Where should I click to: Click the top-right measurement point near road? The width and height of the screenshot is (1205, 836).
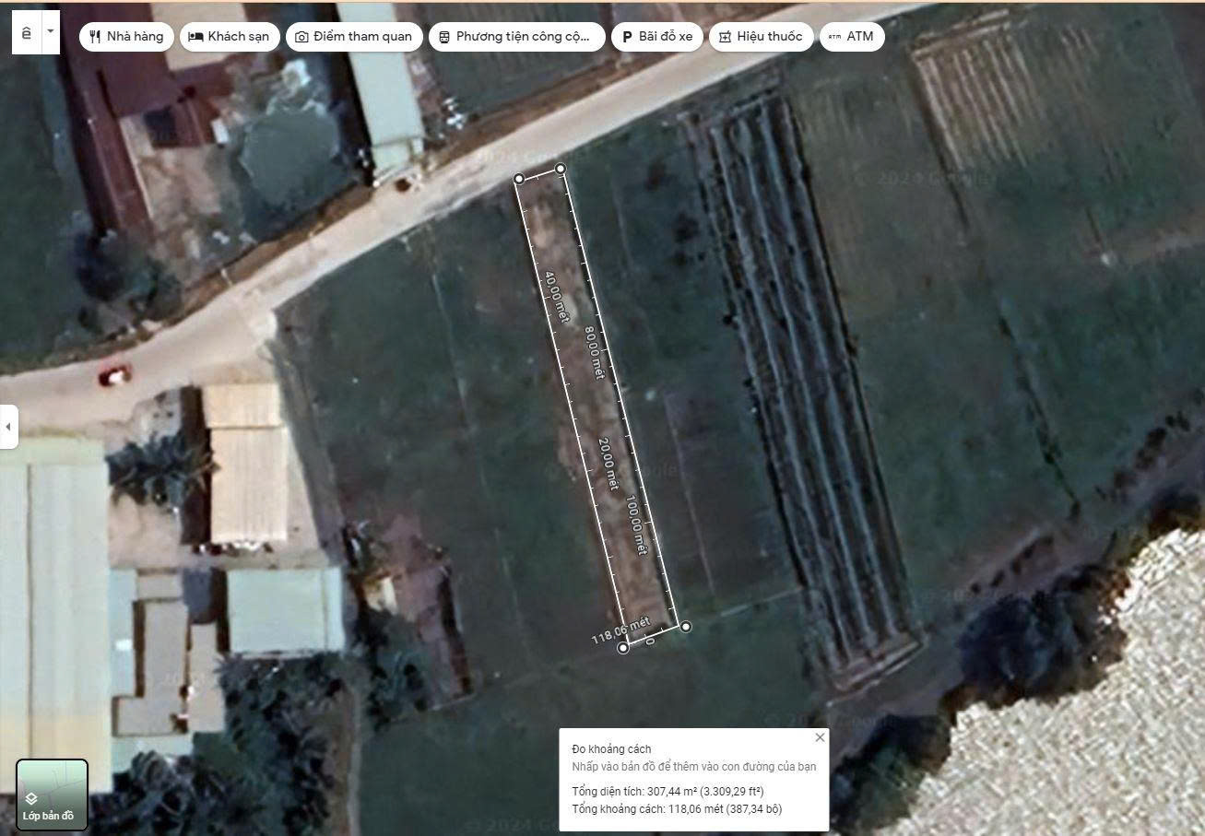click(x=561, y=169)
